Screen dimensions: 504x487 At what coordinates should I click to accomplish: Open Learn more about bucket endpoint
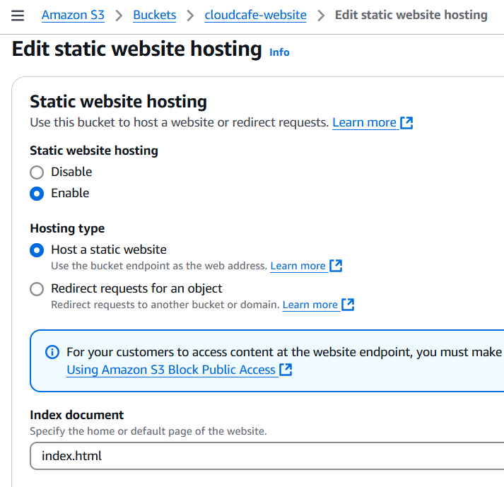pos(298,266)
